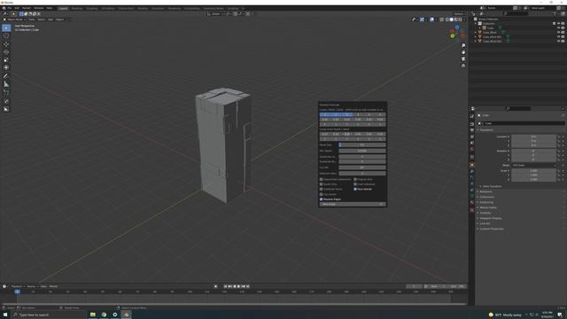Select the Annotate tool
Screen dimensions: 567x319
point(6,76)
